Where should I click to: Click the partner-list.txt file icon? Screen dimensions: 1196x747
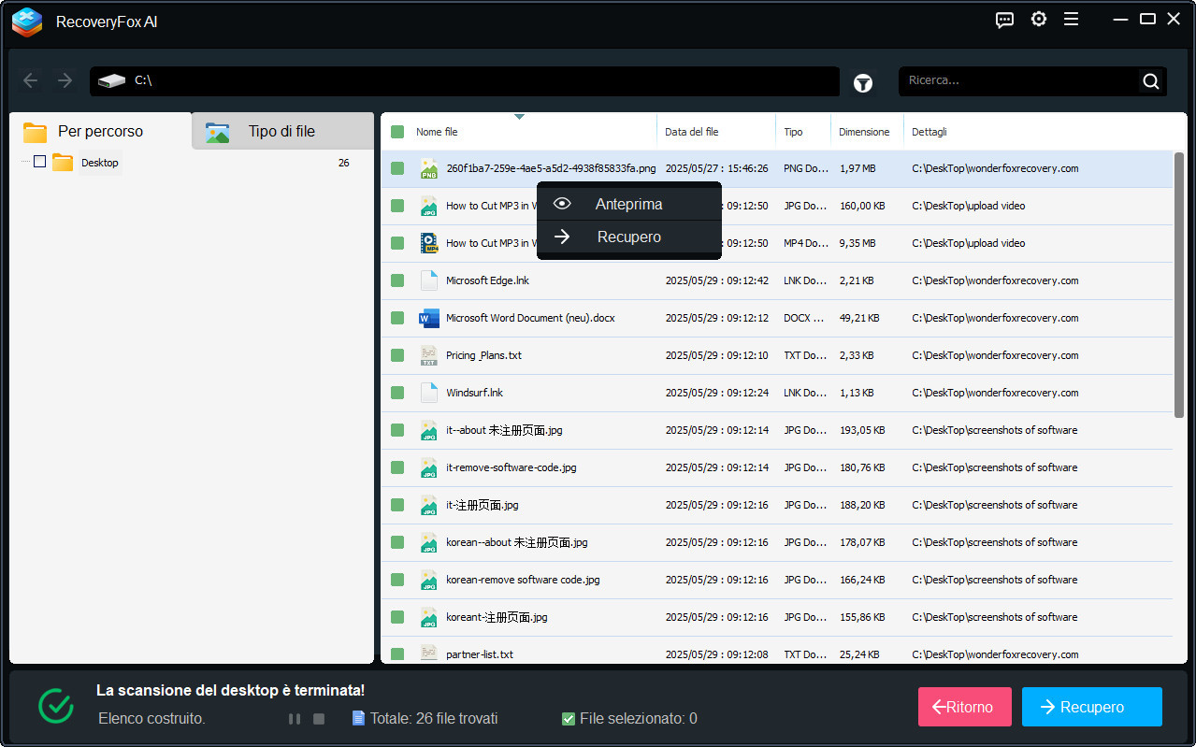coord(429,654)
